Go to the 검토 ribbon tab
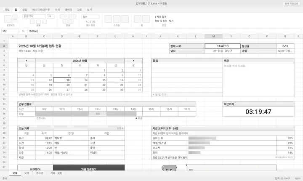Image resolution: width=303 pixels, height=181 pixels. pos(80,10)
